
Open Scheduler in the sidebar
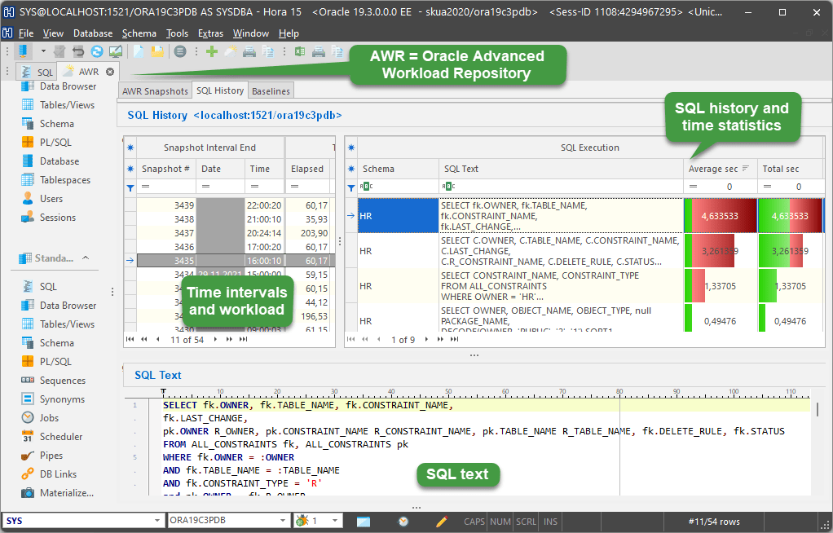[51, 437]
